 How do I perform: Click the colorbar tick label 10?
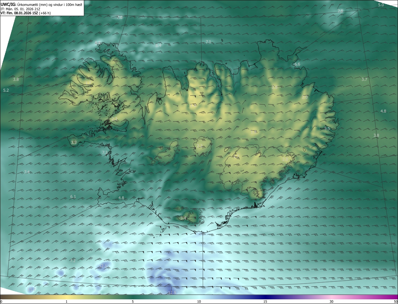click(x=199, y=302)
